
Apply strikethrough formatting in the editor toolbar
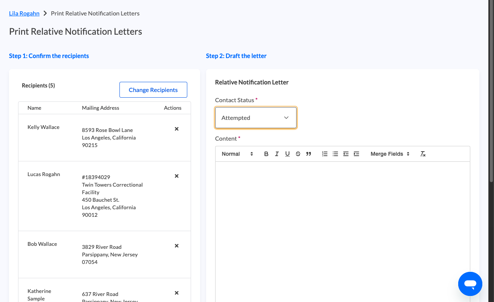[298, 154]
